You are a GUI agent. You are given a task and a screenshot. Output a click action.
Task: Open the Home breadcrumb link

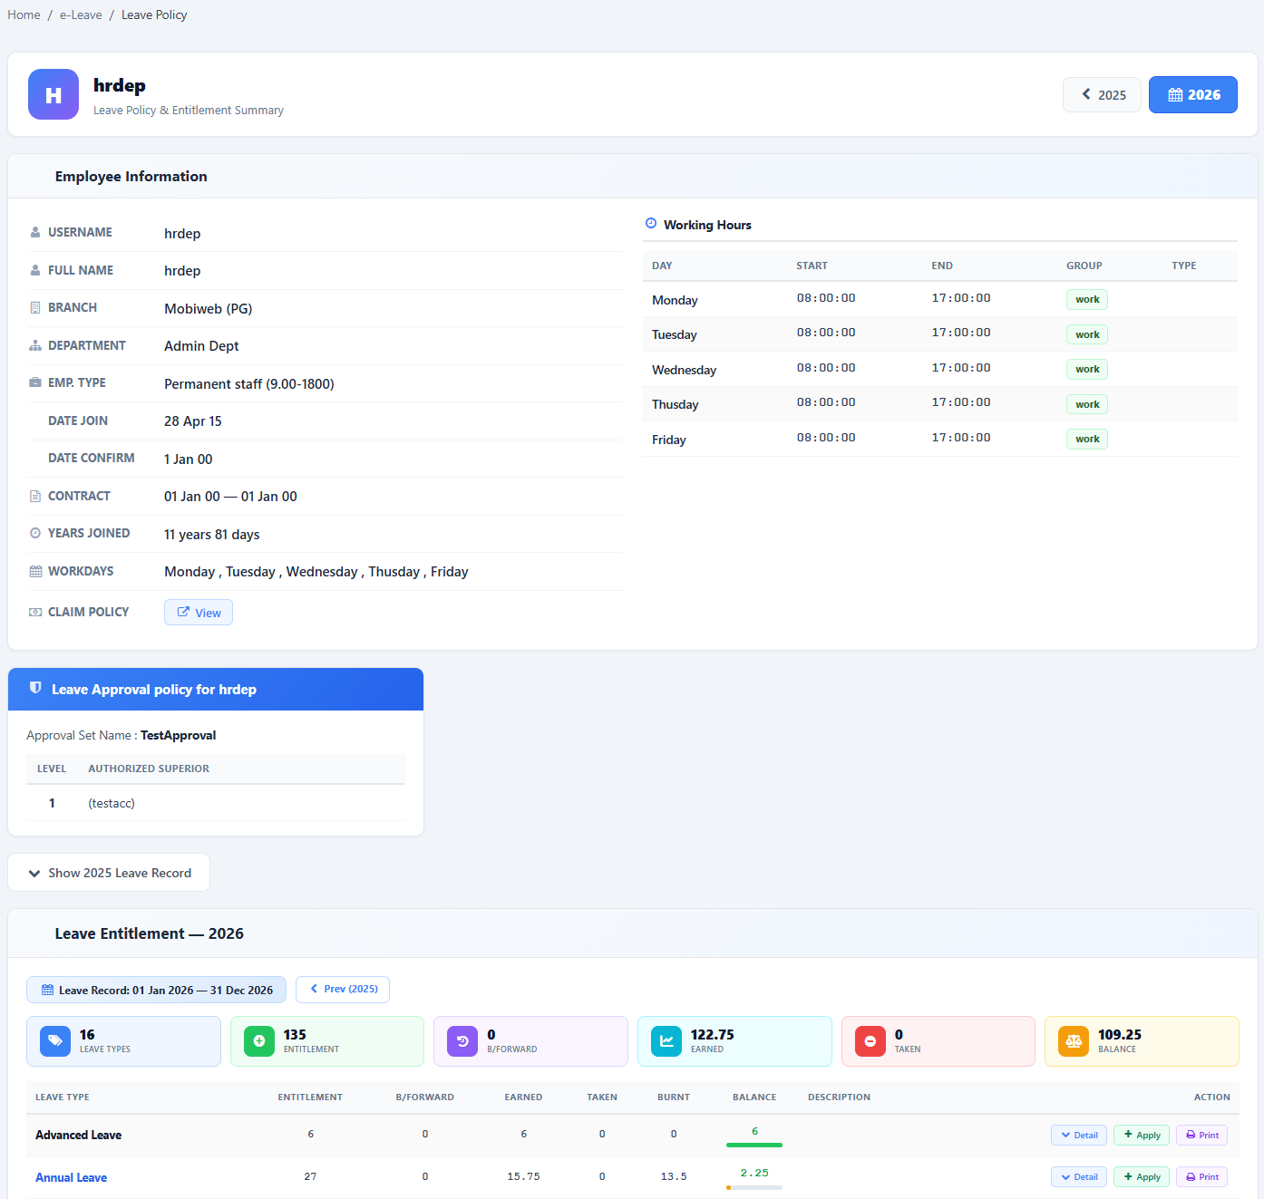pos(24,15)
